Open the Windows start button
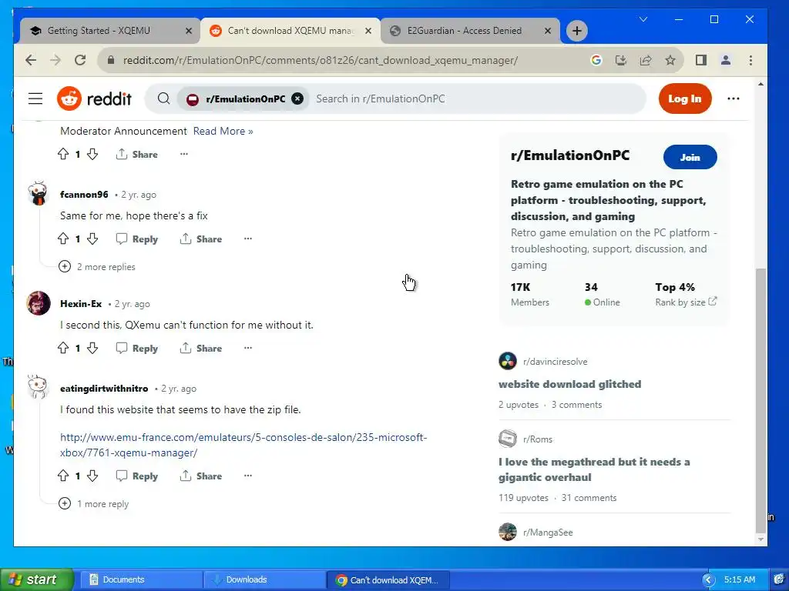Viewport: 789px width, 591px height. tap(36, 579)
